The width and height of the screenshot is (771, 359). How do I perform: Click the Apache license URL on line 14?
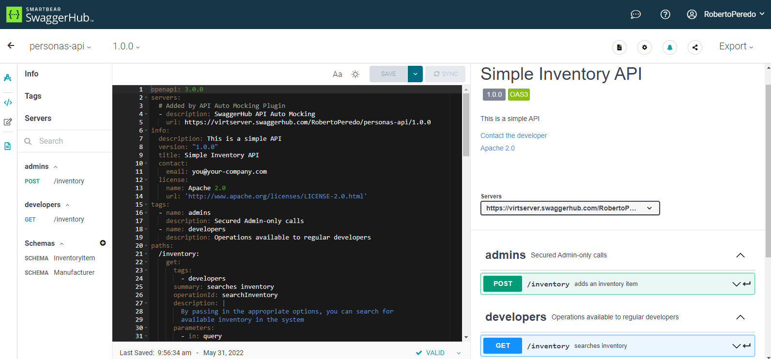[x=276, y=196]
